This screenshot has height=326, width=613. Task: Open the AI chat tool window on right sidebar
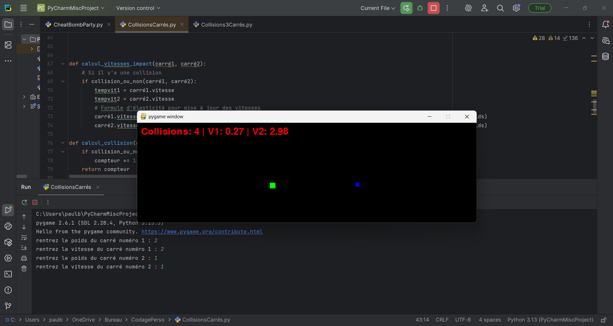(x=605, y=41)
